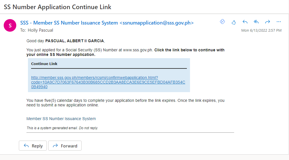Click the Reply button below the message
The width and height of the screenshot is (289, 160).
[33, 146]
